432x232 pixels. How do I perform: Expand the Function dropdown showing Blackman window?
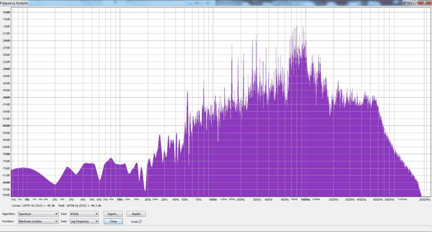[38, 221]
